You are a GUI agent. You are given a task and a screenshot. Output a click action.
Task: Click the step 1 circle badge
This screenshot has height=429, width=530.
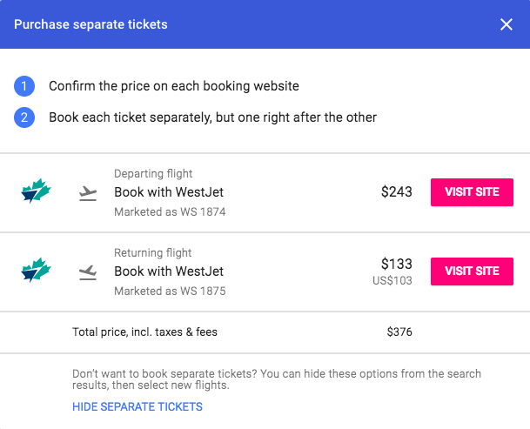click(24, 86)
